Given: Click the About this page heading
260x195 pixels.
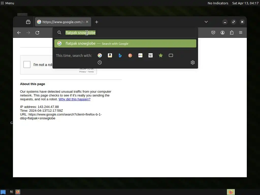Looking at the screenshot, I should [x=32, y=84].
